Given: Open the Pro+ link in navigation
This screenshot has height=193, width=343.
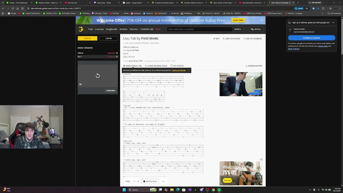Looking at the screenshot, I should 158,29.
